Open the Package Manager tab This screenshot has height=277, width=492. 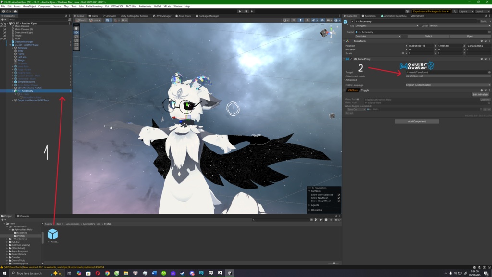207,16
